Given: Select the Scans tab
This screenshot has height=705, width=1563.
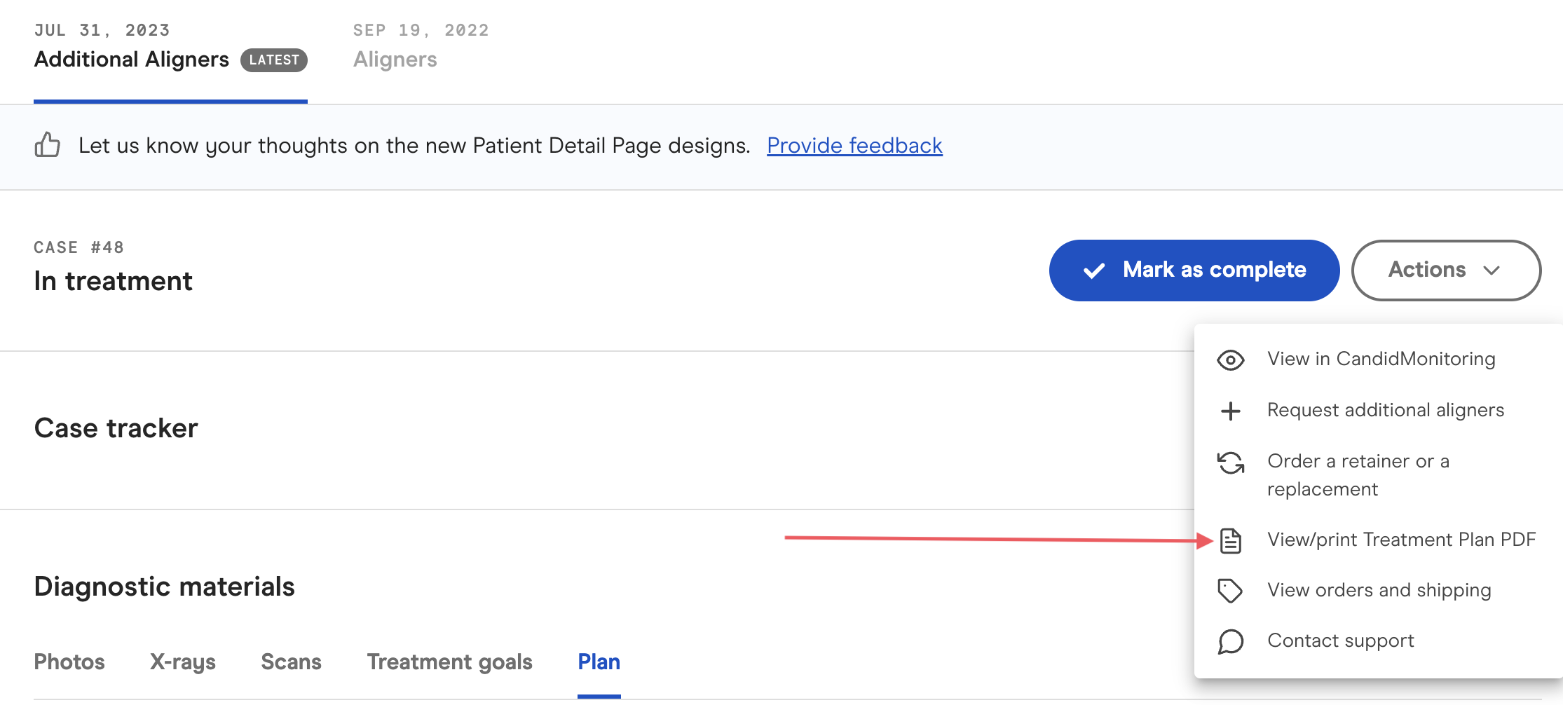Looking at the screenshot, I should point(291,662).
